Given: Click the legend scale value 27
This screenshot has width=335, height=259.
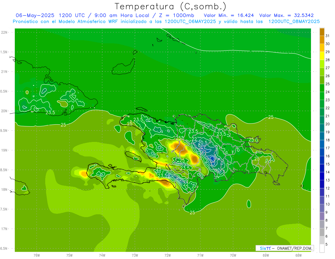Looking at the screenshot, I should [x=327, y=68].
